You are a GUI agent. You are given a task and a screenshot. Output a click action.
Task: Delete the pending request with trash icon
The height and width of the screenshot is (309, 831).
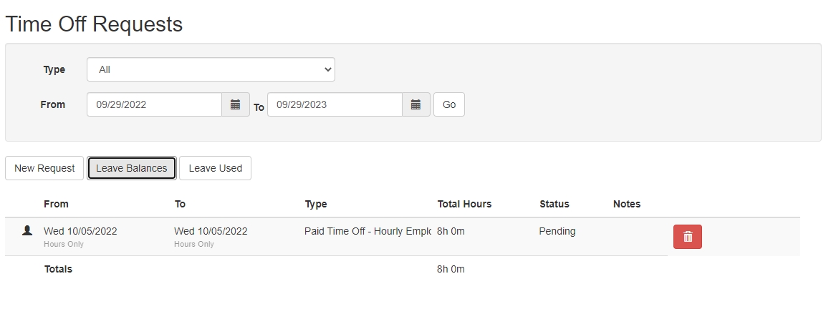[x=687, y=237]
